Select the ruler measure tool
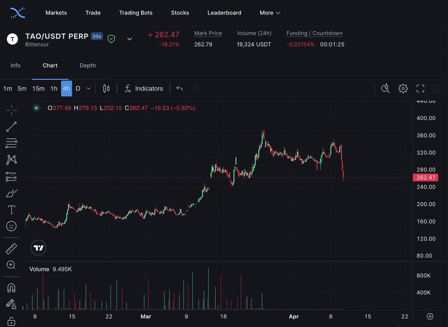This screenshot has height=327, width=448. tap(12, 248)
